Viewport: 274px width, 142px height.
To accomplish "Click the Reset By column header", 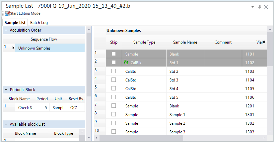I will click(x=76, y=99).
